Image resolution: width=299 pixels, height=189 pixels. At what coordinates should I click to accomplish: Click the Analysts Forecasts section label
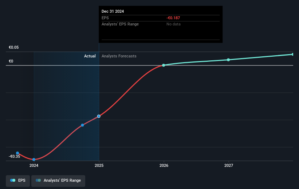119,56
